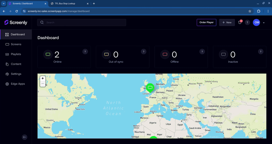This screenshot has height=144, width=272.
Task: Click the Inactive label
Action: [233, 62]
